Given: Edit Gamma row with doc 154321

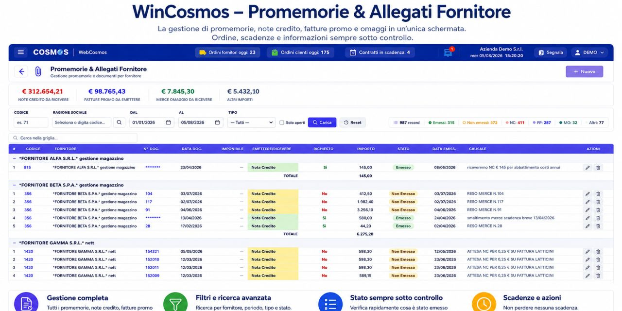Looking at the screenshot, I should [587, 252].
